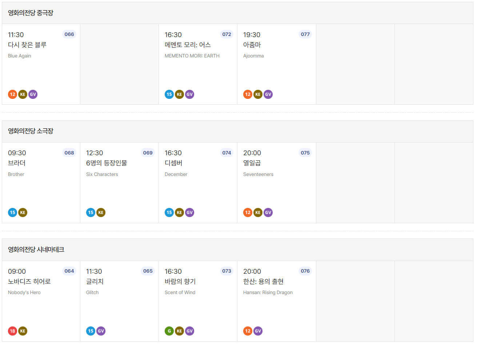Click the 15 rating badge under December

(169, 212)
